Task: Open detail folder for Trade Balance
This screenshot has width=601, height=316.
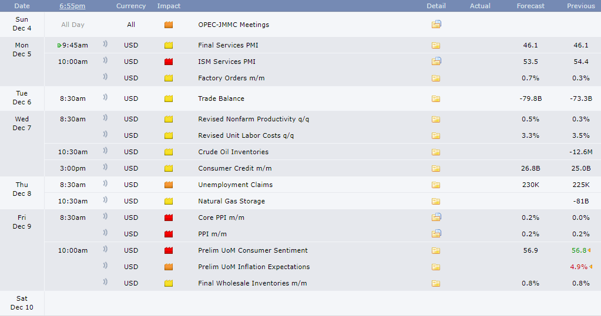Action: coord(436,98)
